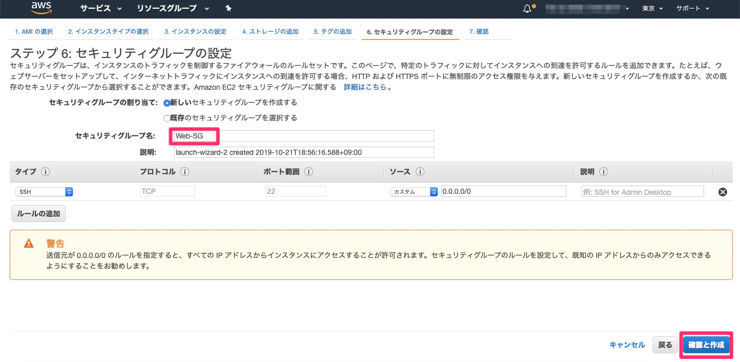Click the pin/favorites icon in the navigation bar

228,8
